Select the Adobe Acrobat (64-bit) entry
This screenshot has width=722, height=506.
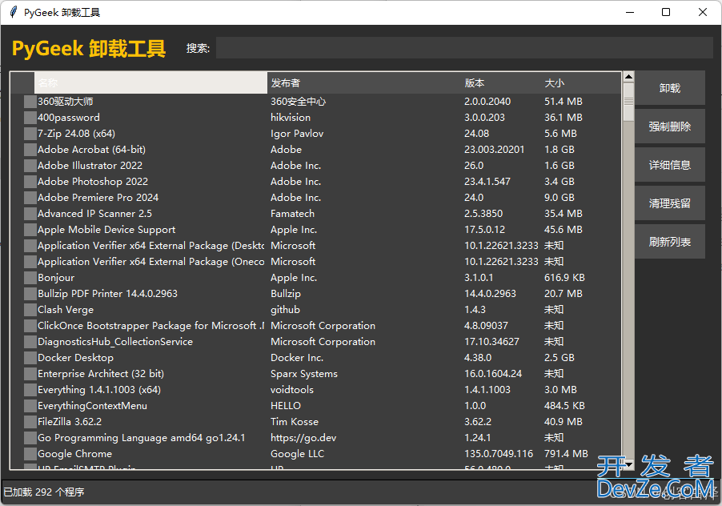[91, 150]
